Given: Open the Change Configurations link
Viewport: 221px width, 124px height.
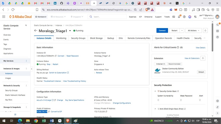Looking at the screenshot, I should pos(122,103).
